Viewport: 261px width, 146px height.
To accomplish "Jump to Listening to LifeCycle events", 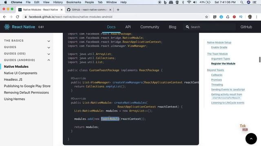I will 228,103.
